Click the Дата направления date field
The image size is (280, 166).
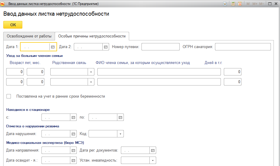point(56,150)
